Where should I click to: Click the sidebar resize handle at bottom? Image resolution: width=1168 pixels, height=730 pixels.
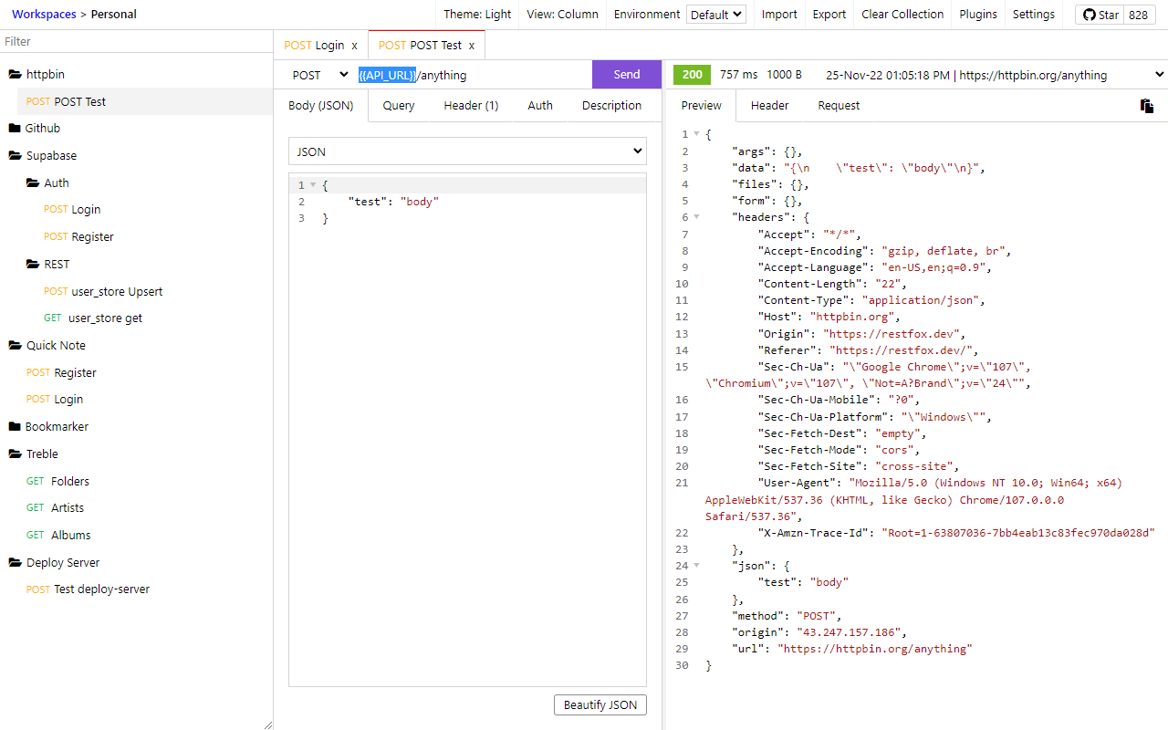267,725
